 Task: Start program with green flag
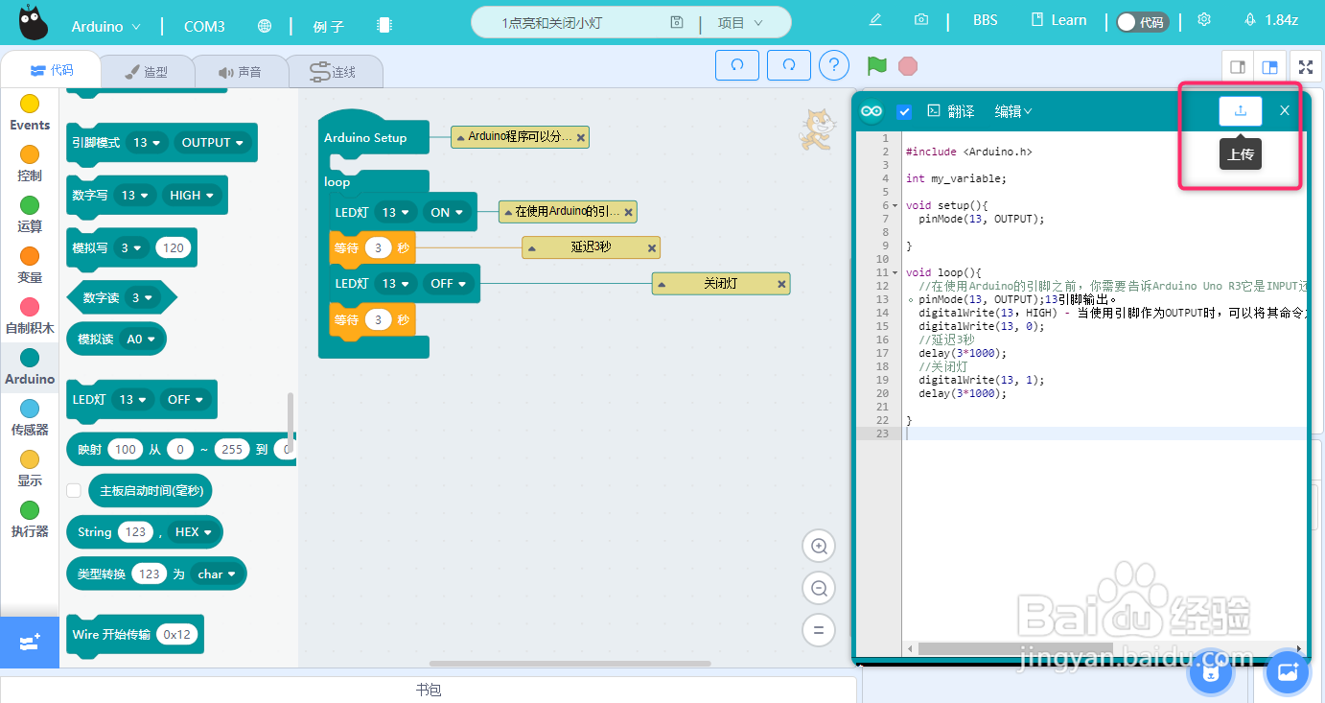876,65
